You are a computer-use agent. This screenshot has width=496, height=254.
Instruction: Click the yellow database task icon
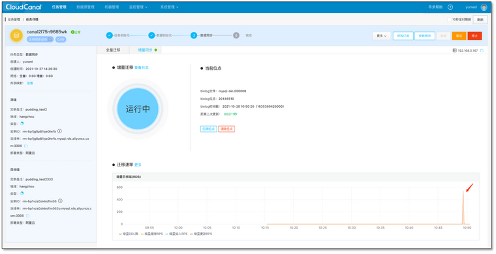(x=16, y=35)
